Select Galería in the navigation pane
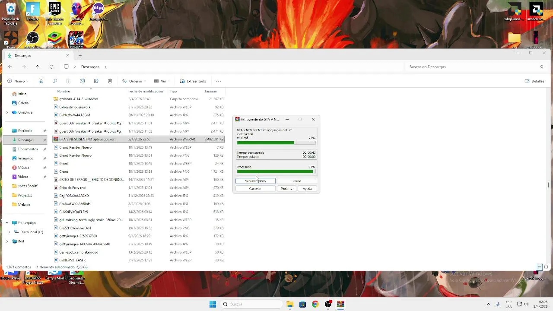The height and width of the screenshot is (311, 553). coord(23,103)
